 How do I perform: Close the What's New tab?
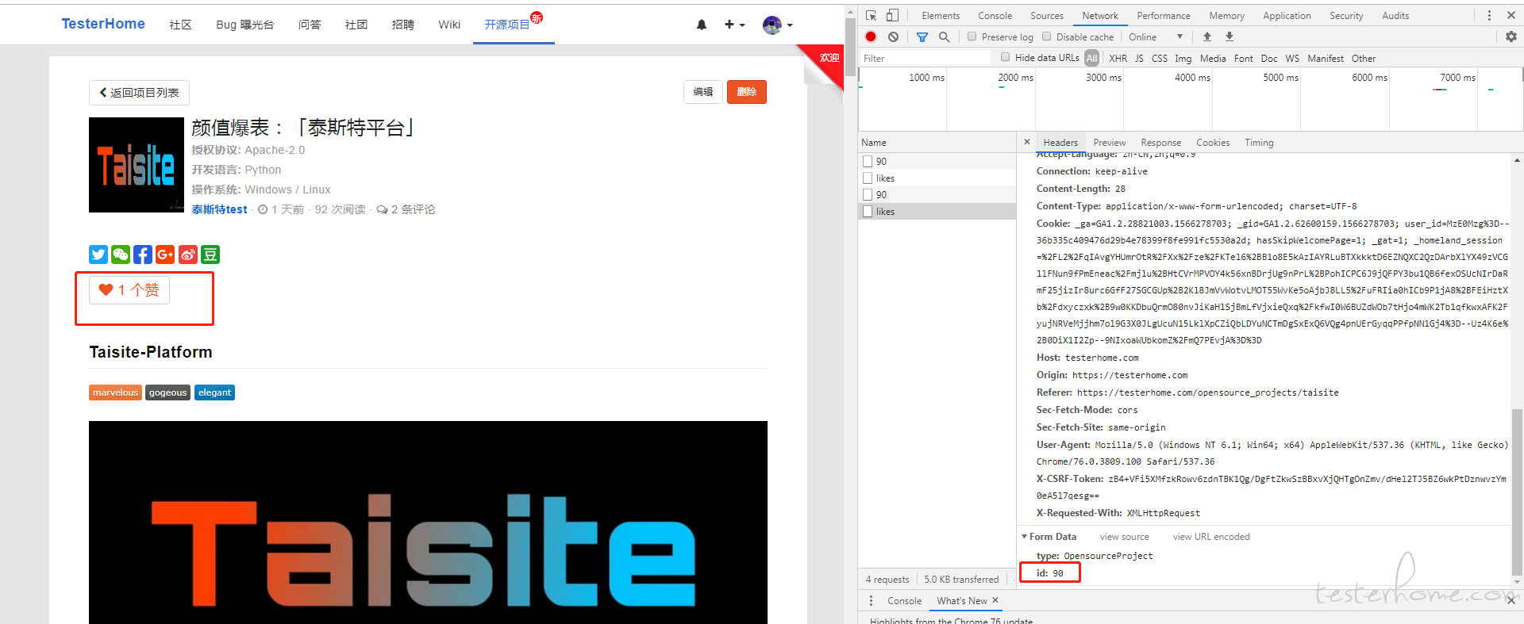(x=995, y=600)
